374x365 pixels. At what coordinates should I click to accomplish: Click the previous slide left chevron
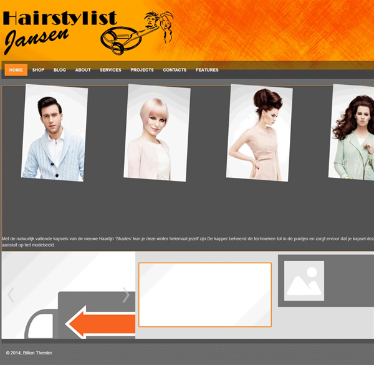coord(11,295)
